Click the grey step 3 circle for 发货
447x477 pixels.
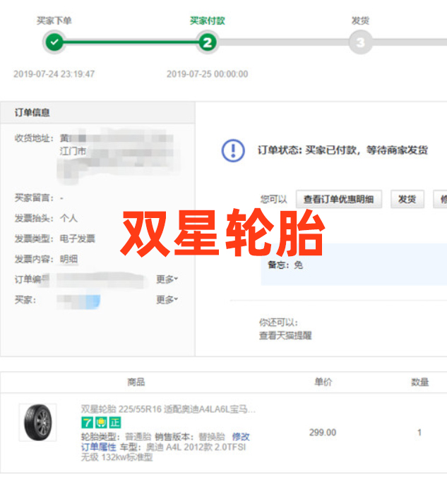point(360,42)
